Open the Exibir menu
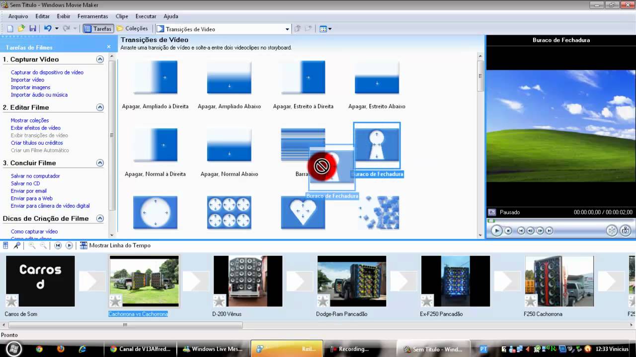Image resolution: width=636 pixels, height=357 pixels. pyautogui.click(x=64, y=16)
